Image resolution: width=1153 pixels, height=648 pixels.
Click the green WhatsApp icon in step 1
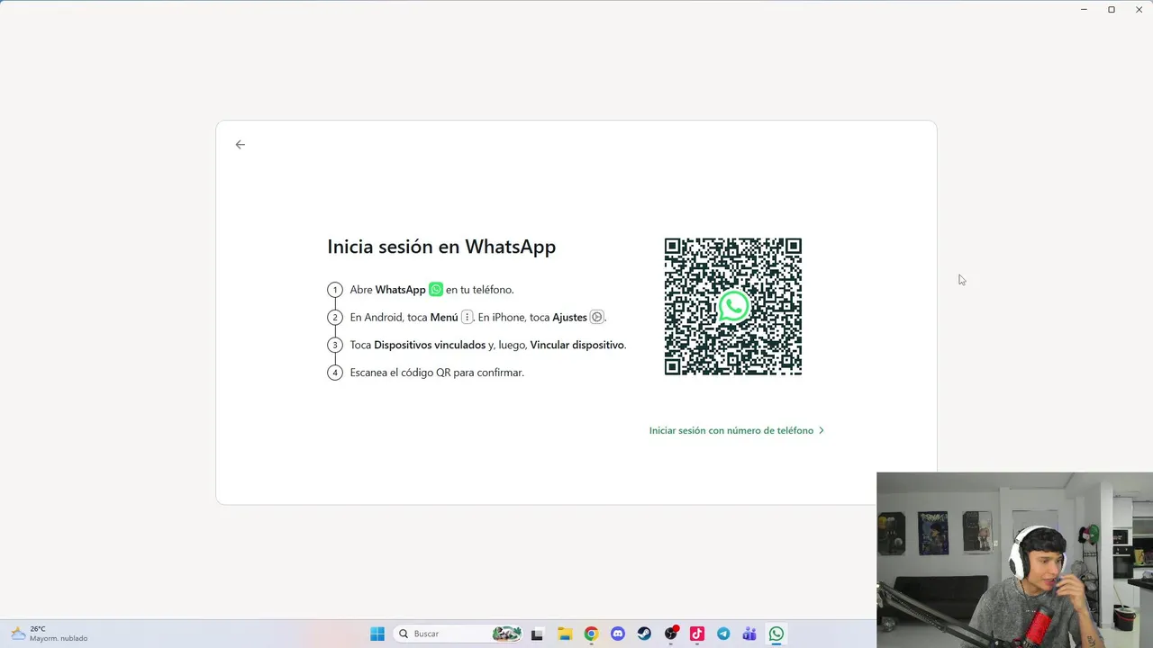(x=436, y=289)
